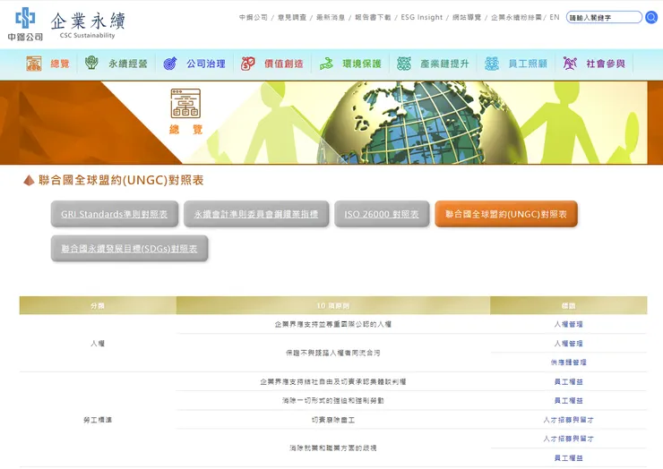Click the 分類 table header

pyautogui.click(x=98, y=305)
